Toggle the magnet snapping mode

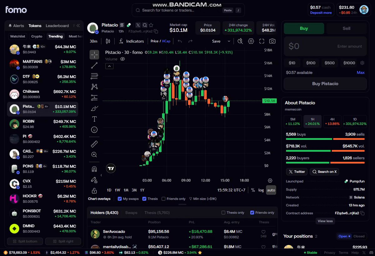(94, 169)
